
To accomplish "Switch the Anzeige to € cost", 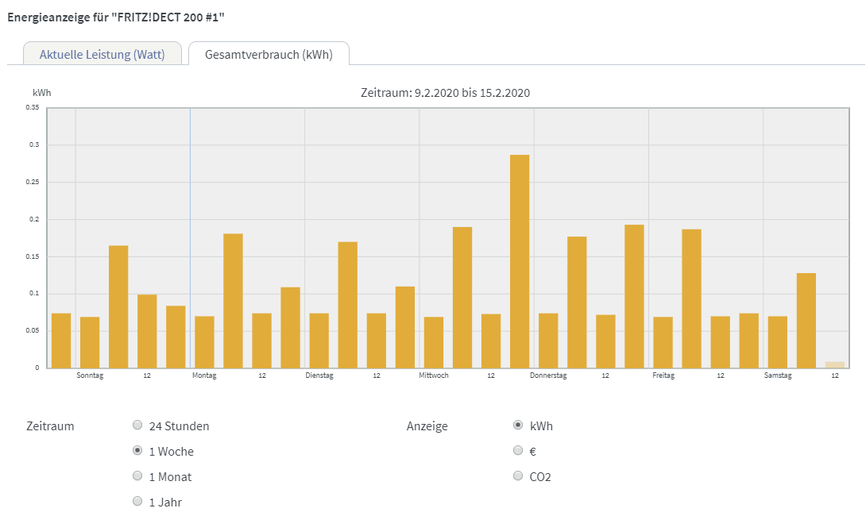I will pos(518,451).
